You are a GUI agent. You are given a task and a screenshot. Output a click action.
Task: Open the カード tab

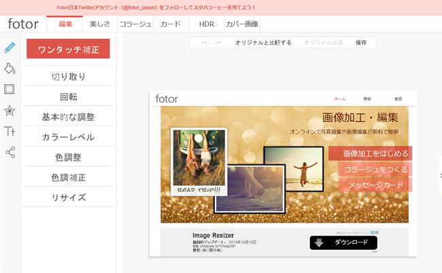pos(171,24)
